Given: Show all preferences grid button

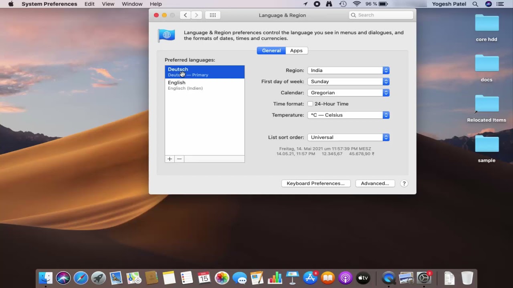Looking at the screenshot, I should [213, 15].
